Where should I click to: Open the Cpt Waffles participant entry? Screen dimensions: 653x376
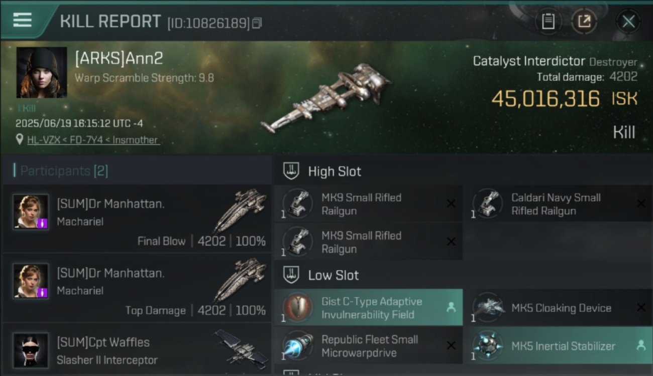click(x=137, y=348)
